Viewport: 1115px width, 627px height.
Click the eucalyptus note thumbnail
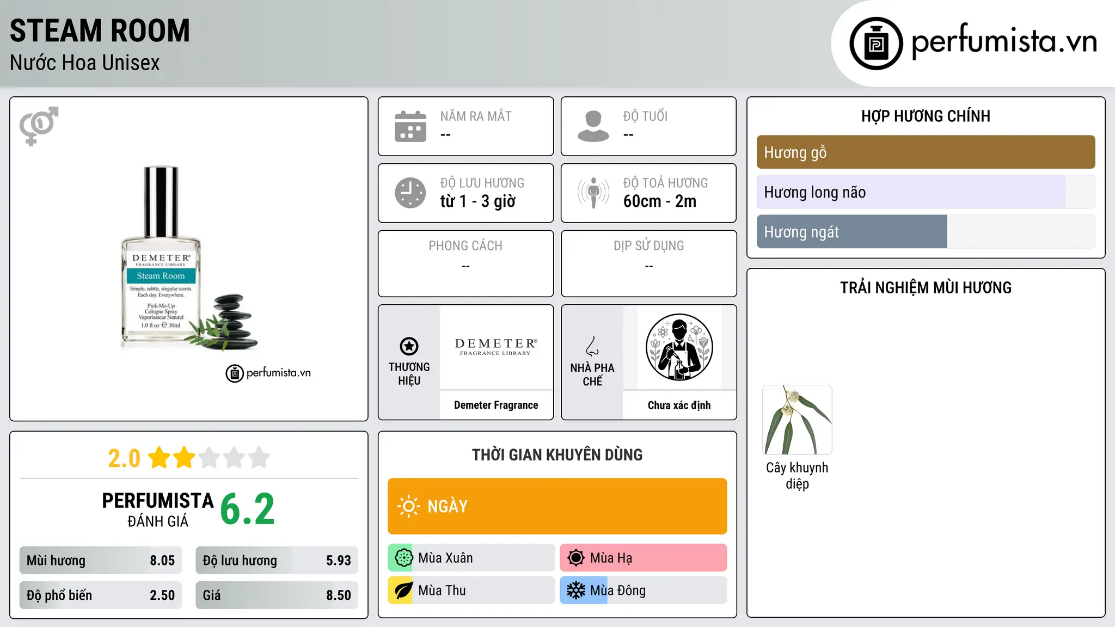tap(797, 420)
